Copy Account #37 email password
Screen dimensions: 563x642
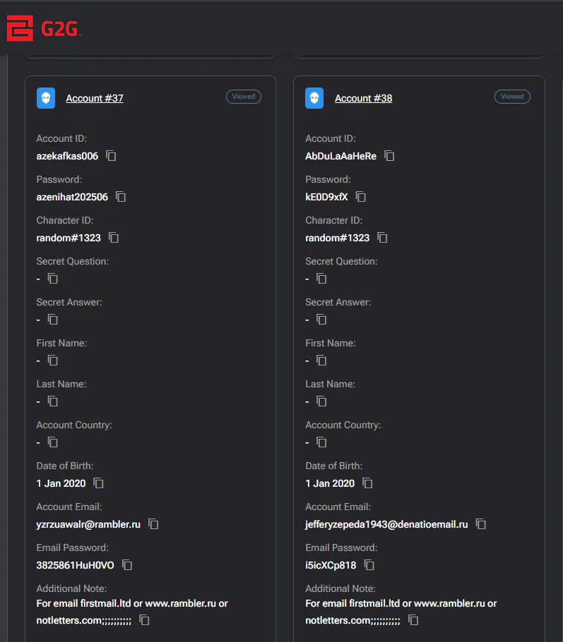coord(127,565)
